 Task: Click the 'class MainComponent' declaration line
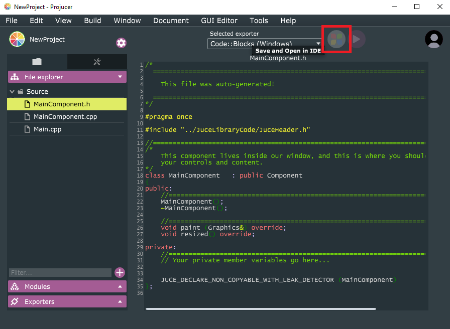coord(223,176)
